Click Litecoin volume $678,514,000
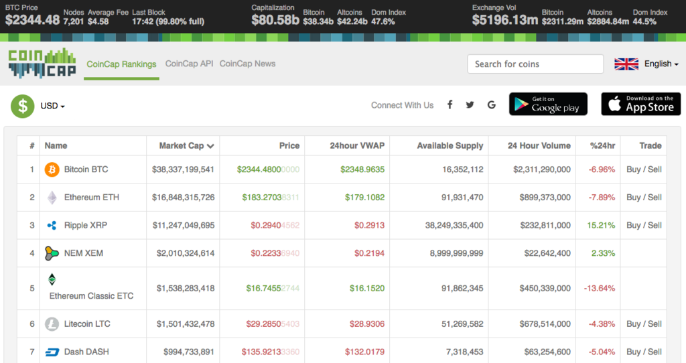 click(x=545, y=323)
